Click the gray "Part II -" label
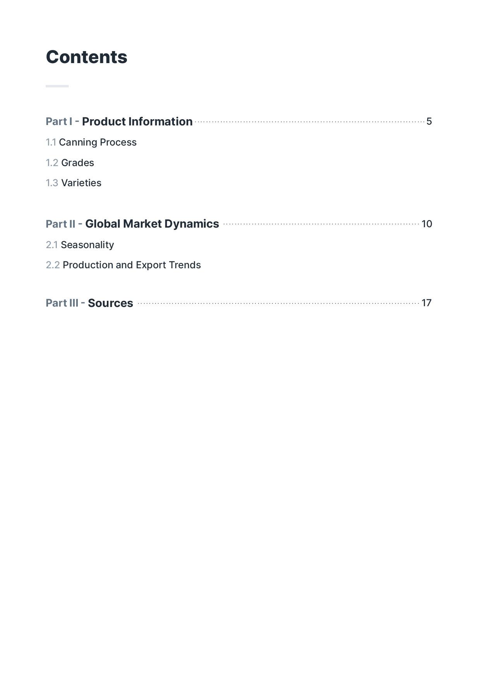The height and width of the screenshot is (679, 480). [64, 224]
